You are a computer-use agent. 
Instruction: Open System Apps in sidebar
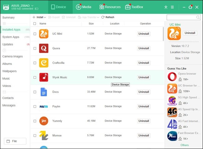(15, 37)
